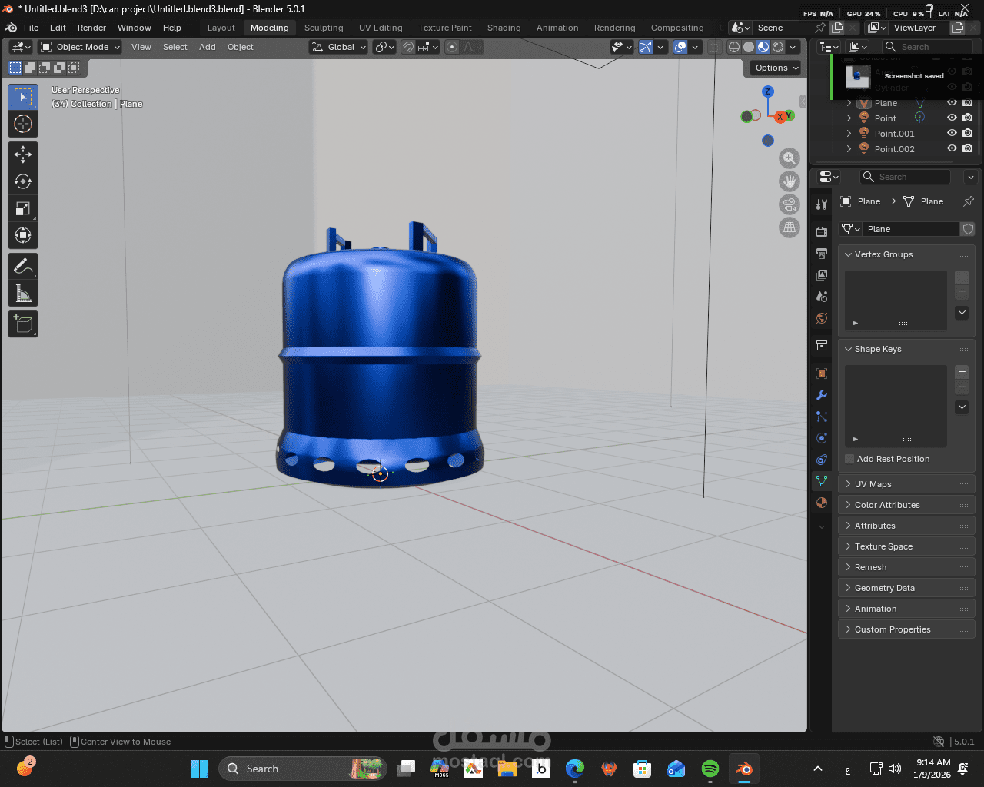This screenshot has height=787, width=984.
Task: Click the pan view hand icon
Action: click(x=790, y=181)
